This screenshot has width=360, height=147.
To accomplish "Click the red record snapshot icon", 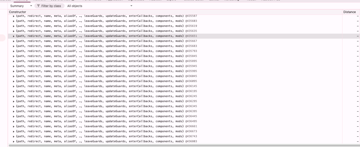I will click(x=3, y=38).
